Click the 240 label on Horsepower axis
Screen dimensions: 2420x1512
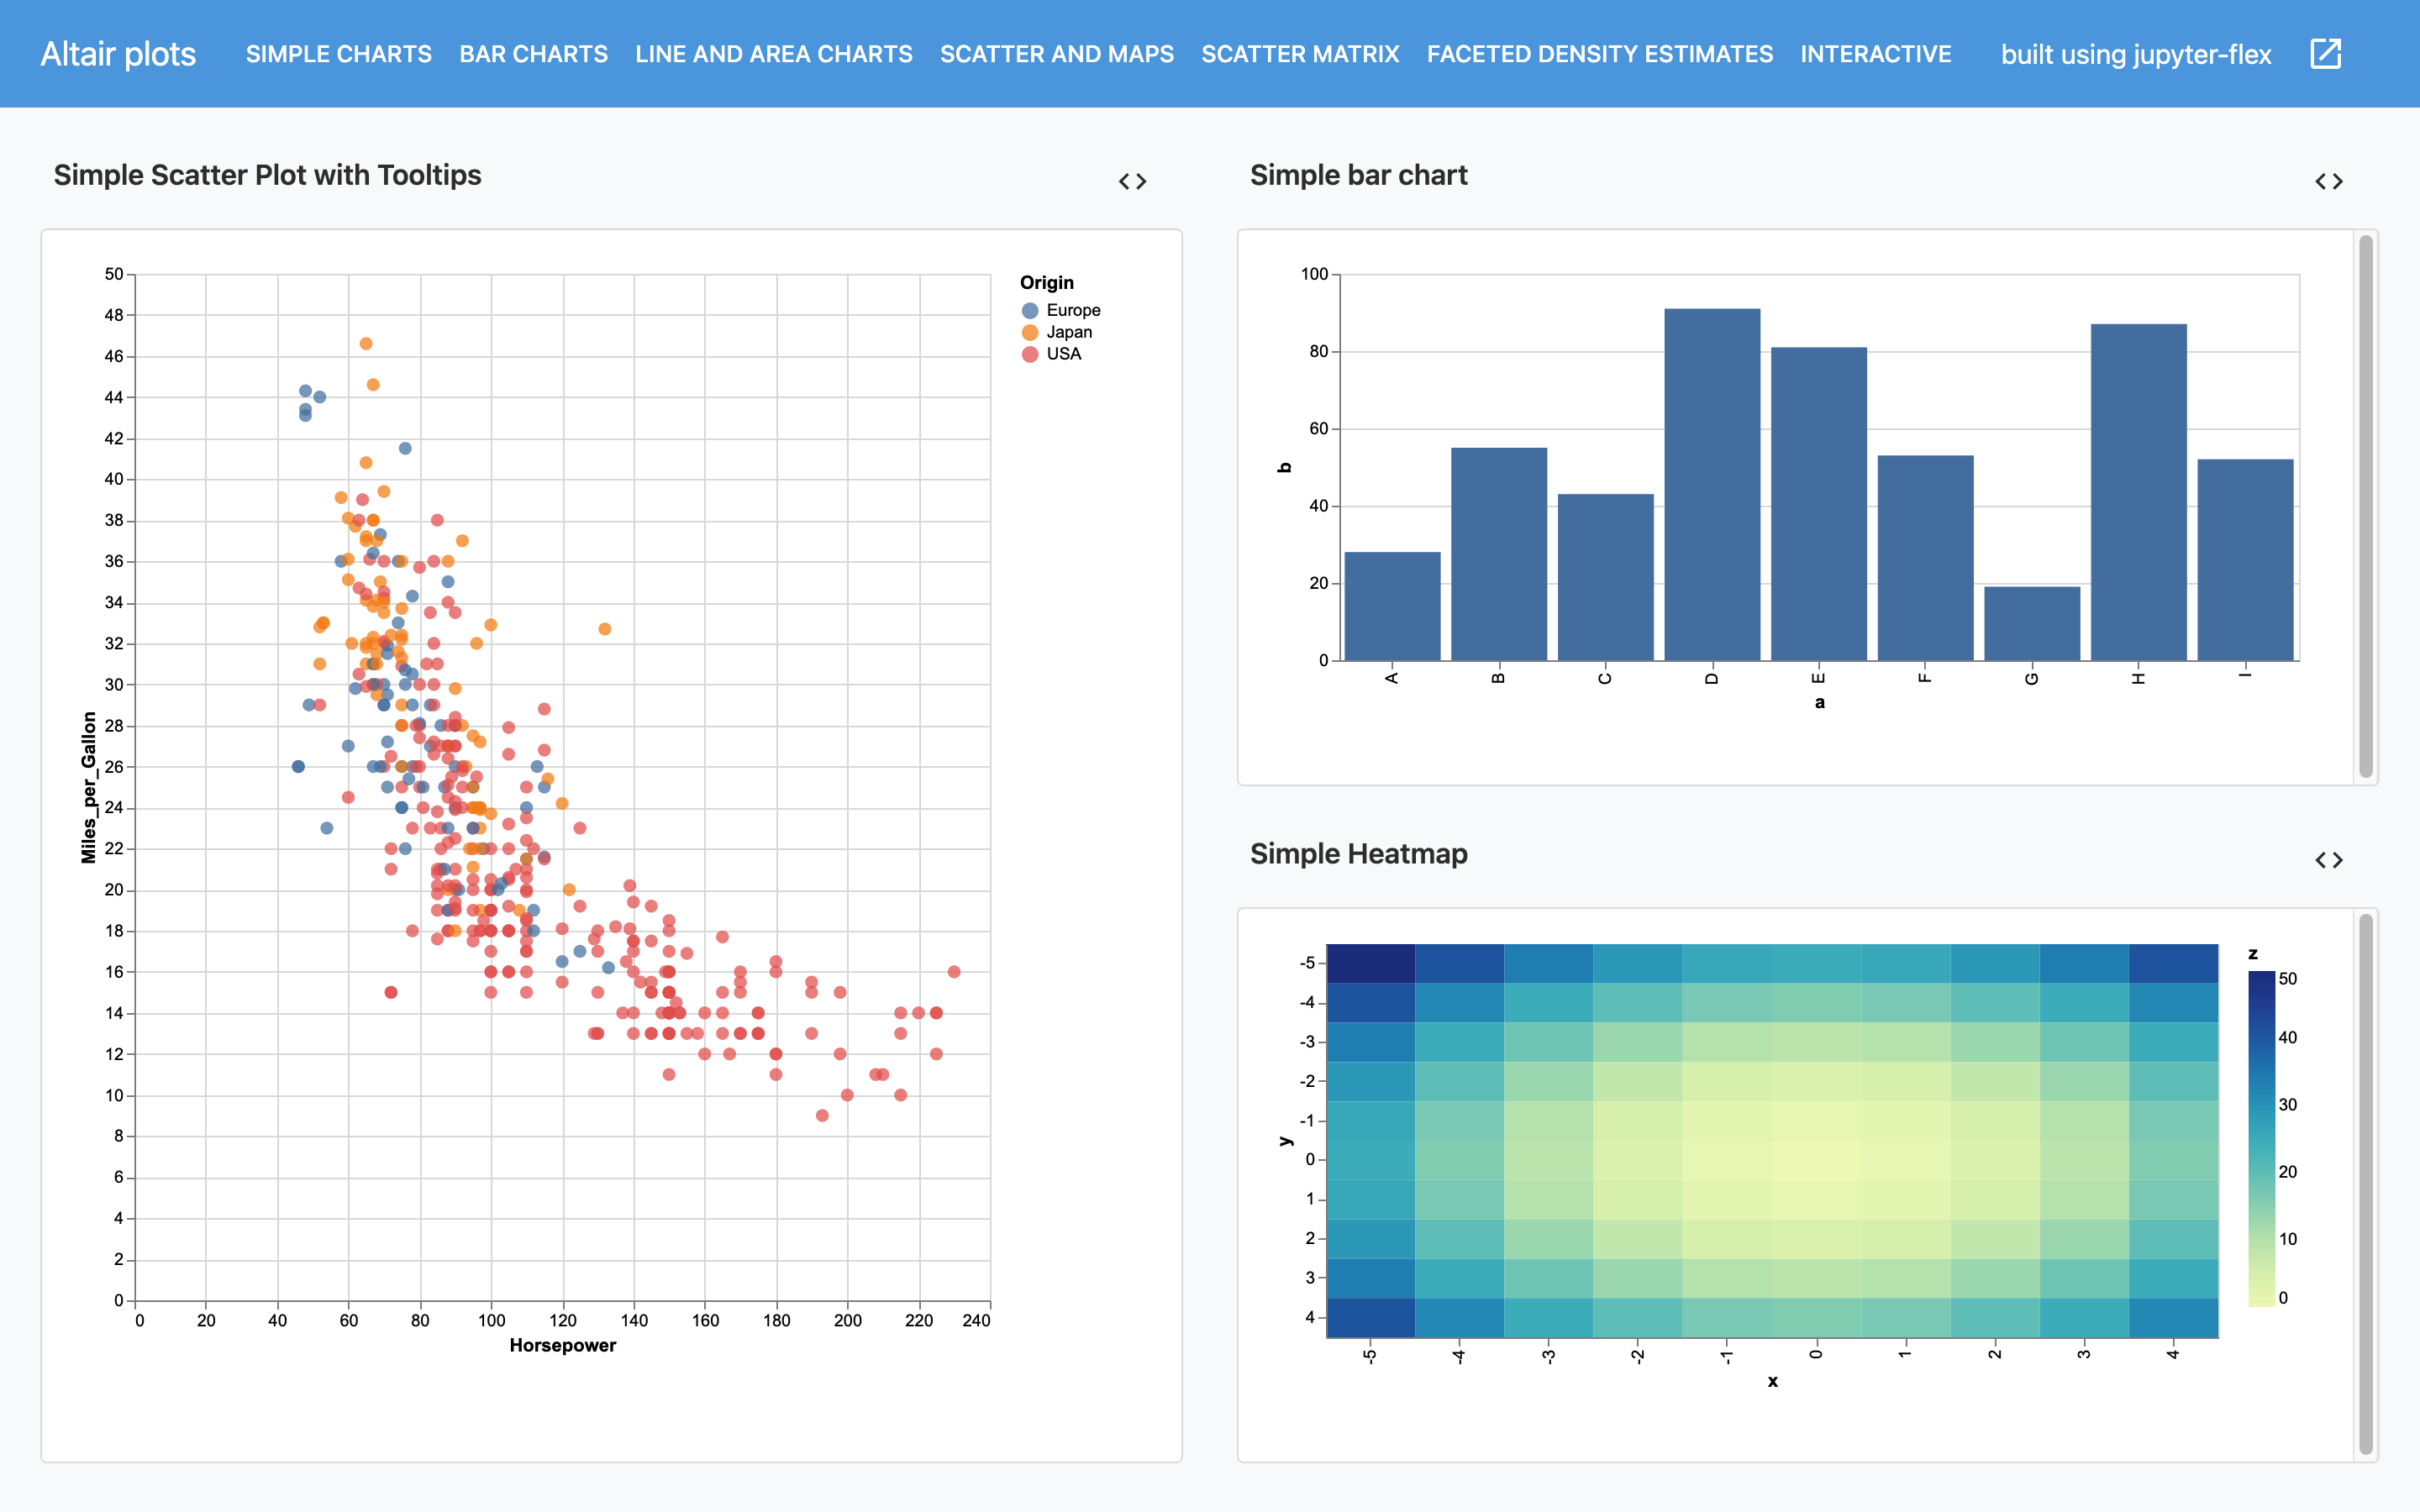976,1320
